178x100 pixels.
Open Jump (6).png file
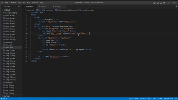point(10,64)
